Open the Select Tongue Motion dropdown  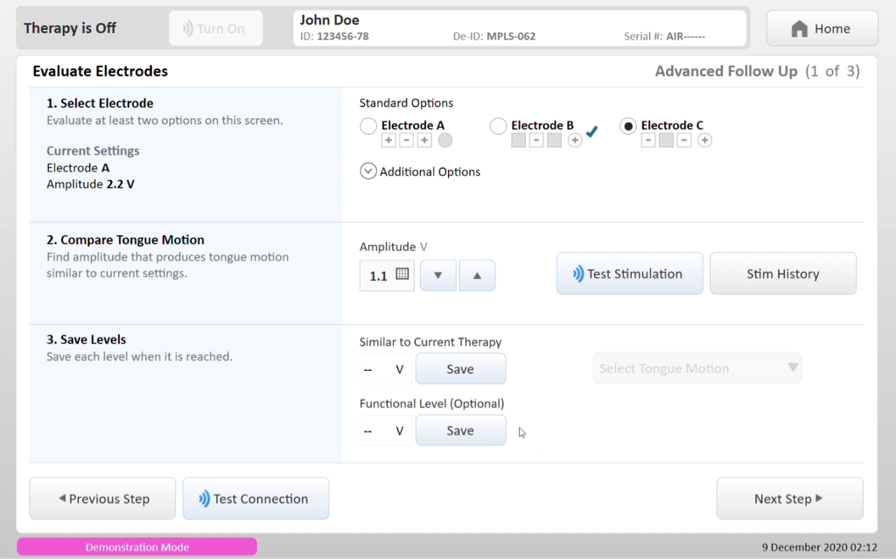[x=697, y=368]
